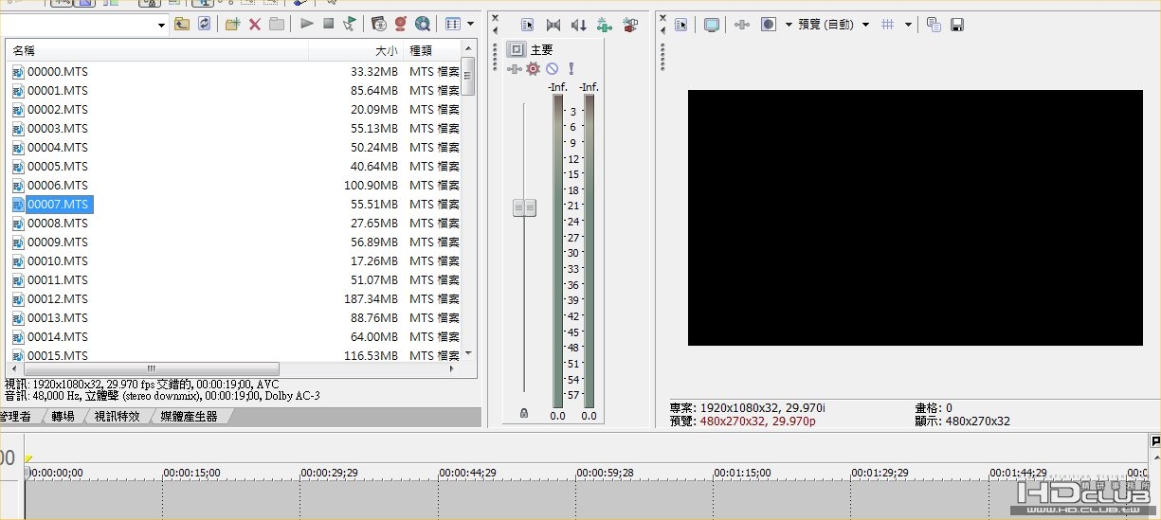
Task: Create a new folder with the star-folder icon
Action: pos(232,24)
